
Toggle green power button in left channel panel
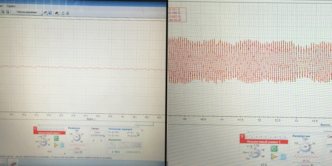point(56,137)
